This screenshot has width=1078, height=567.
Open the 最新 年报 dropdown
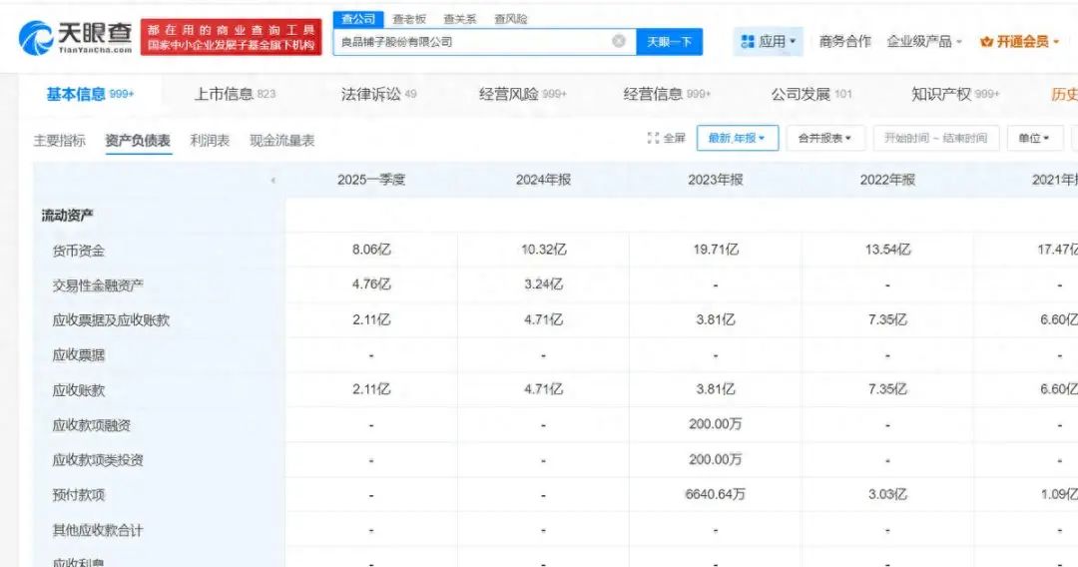[x=737, y=138]
